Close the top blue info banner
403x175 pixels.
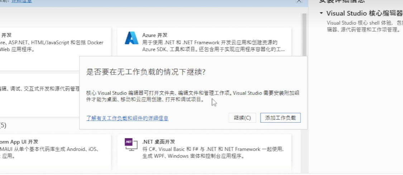(299, 1)
